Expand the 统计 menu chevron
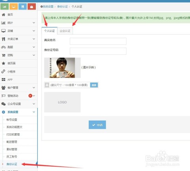This screenshot has height=171, width=190. coord(34,23)
